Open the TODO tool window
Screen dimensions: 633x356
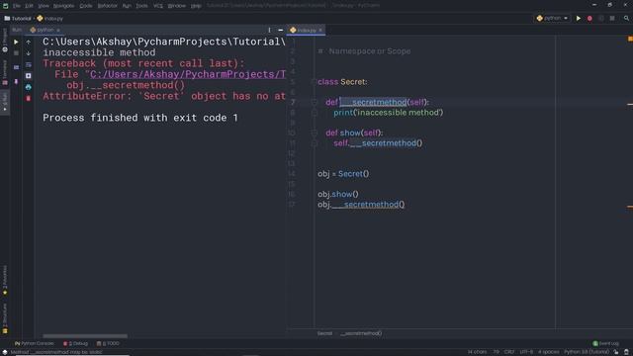tap(108, 343)
